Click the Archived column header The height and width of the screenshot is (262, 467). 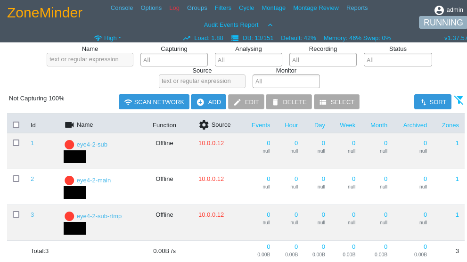pos(415,125)
